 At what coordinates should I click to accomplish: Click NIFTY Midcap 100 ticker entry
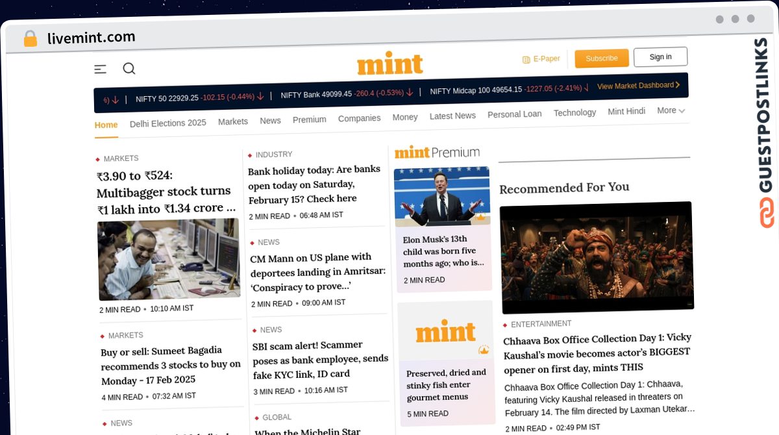[x=509, y=90]
